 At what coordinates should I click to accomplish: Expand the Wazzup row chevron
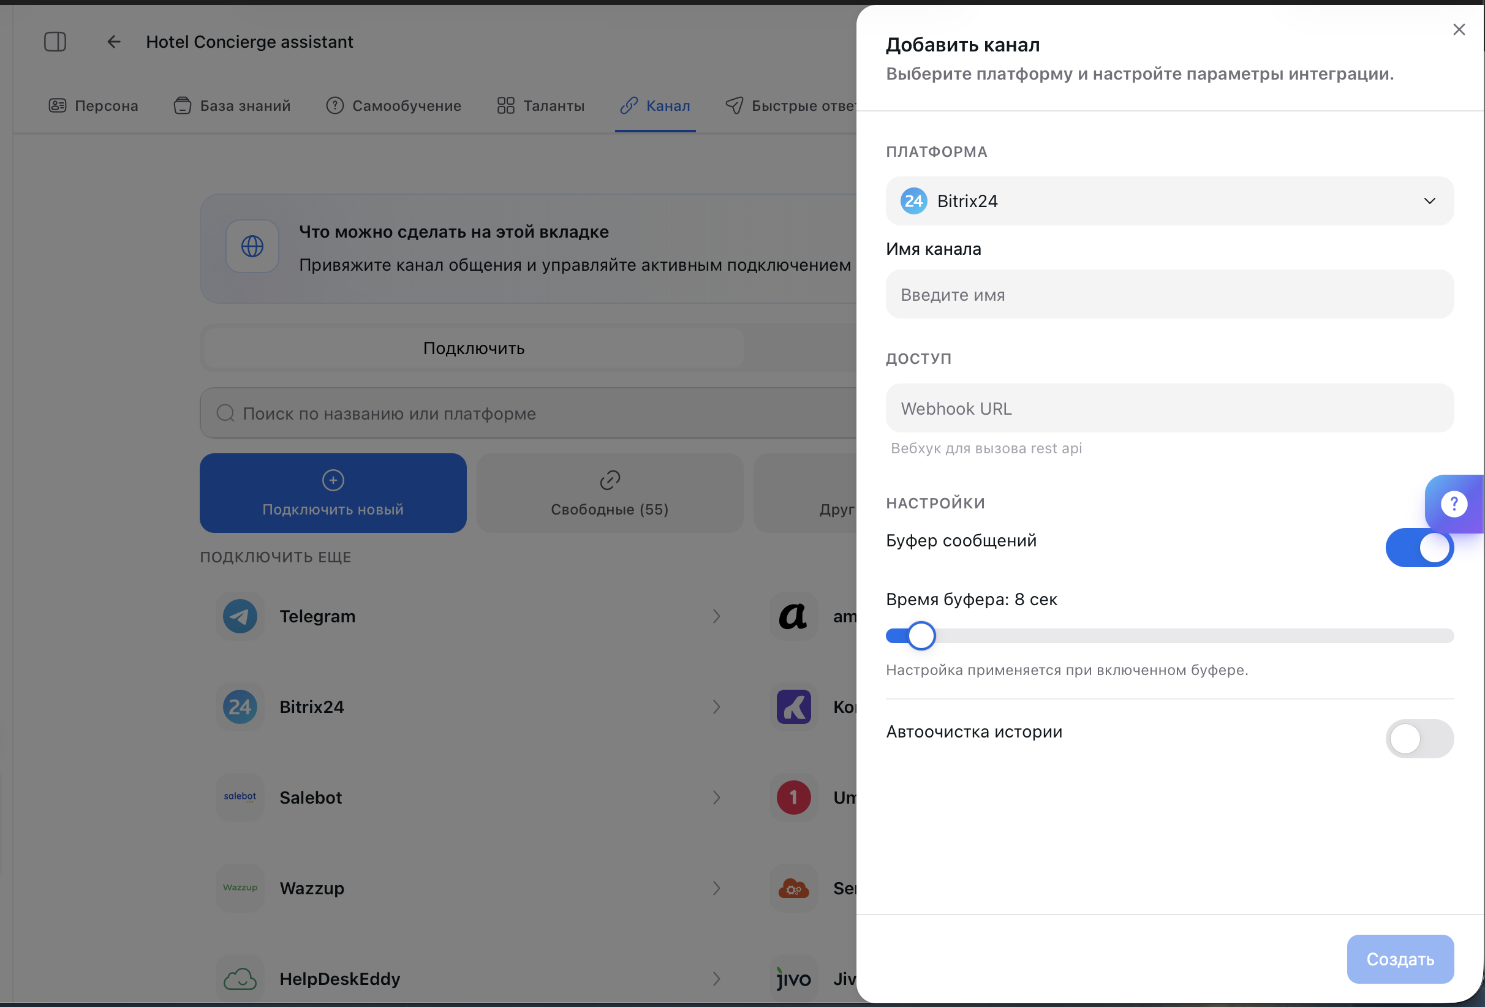point(716,888)
